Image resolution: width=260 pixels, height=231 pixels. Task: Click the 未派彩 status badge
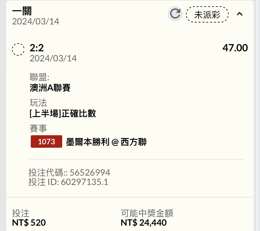(x=207, y=14)
